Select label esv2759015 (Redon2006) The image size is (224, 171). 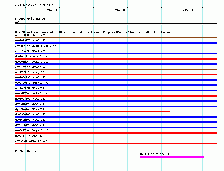32,67
